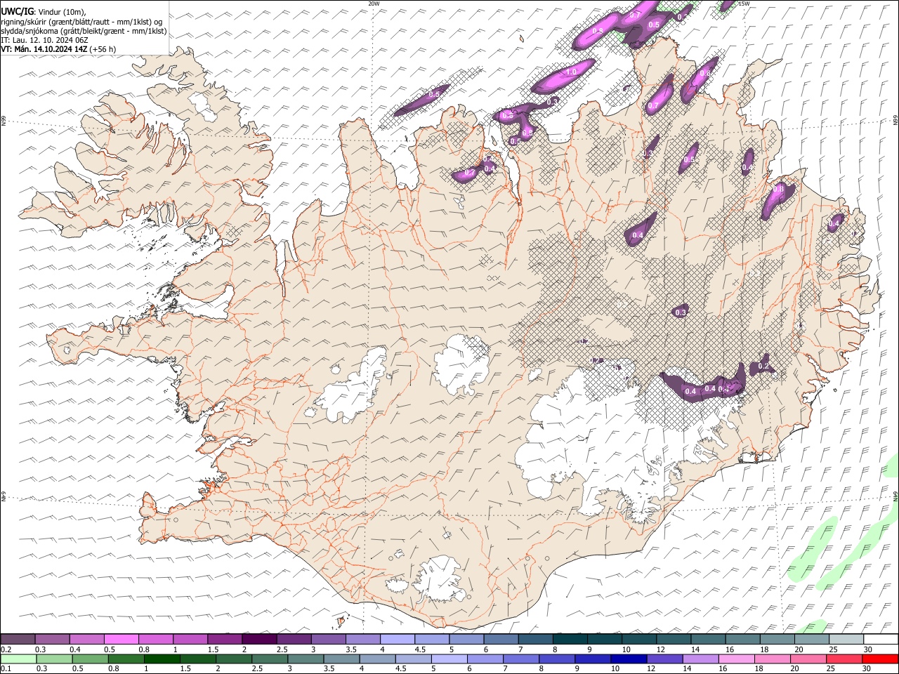Pick the lavender swatch between 4 and 4.5 in purple row

(398, 639)
